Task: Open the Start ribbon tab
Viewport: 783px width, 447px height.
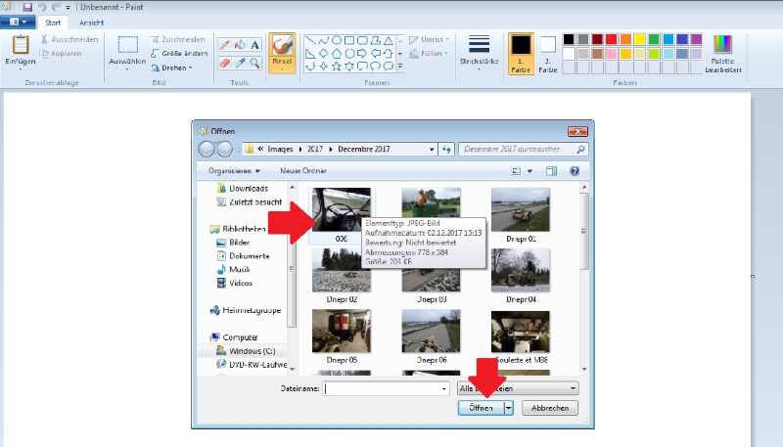Action: point(57,21)
